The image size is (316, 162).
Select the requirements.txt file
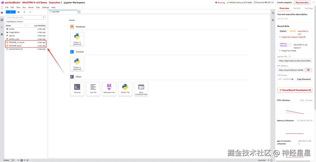point(26,49)
